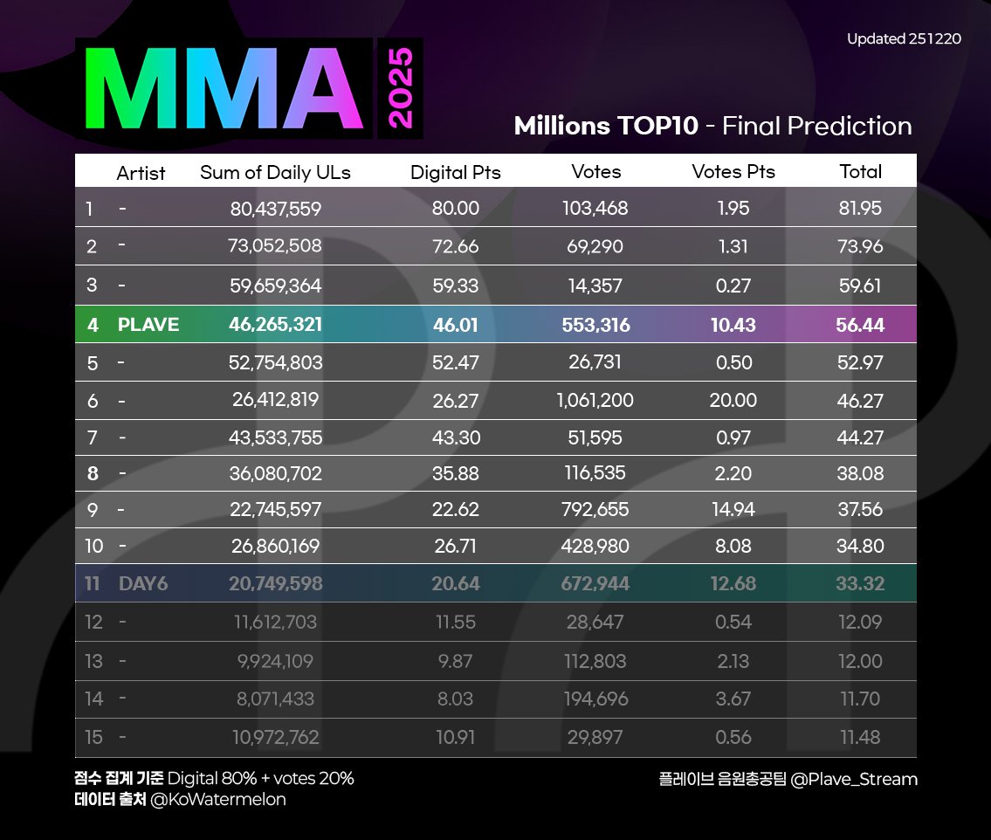
Task: Click the @KoWatermelon data source credit
Action: point(218,800)
